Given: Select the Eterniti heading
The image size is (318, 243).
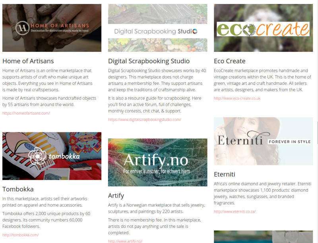Looking at the screenshot, I should 225,174.
